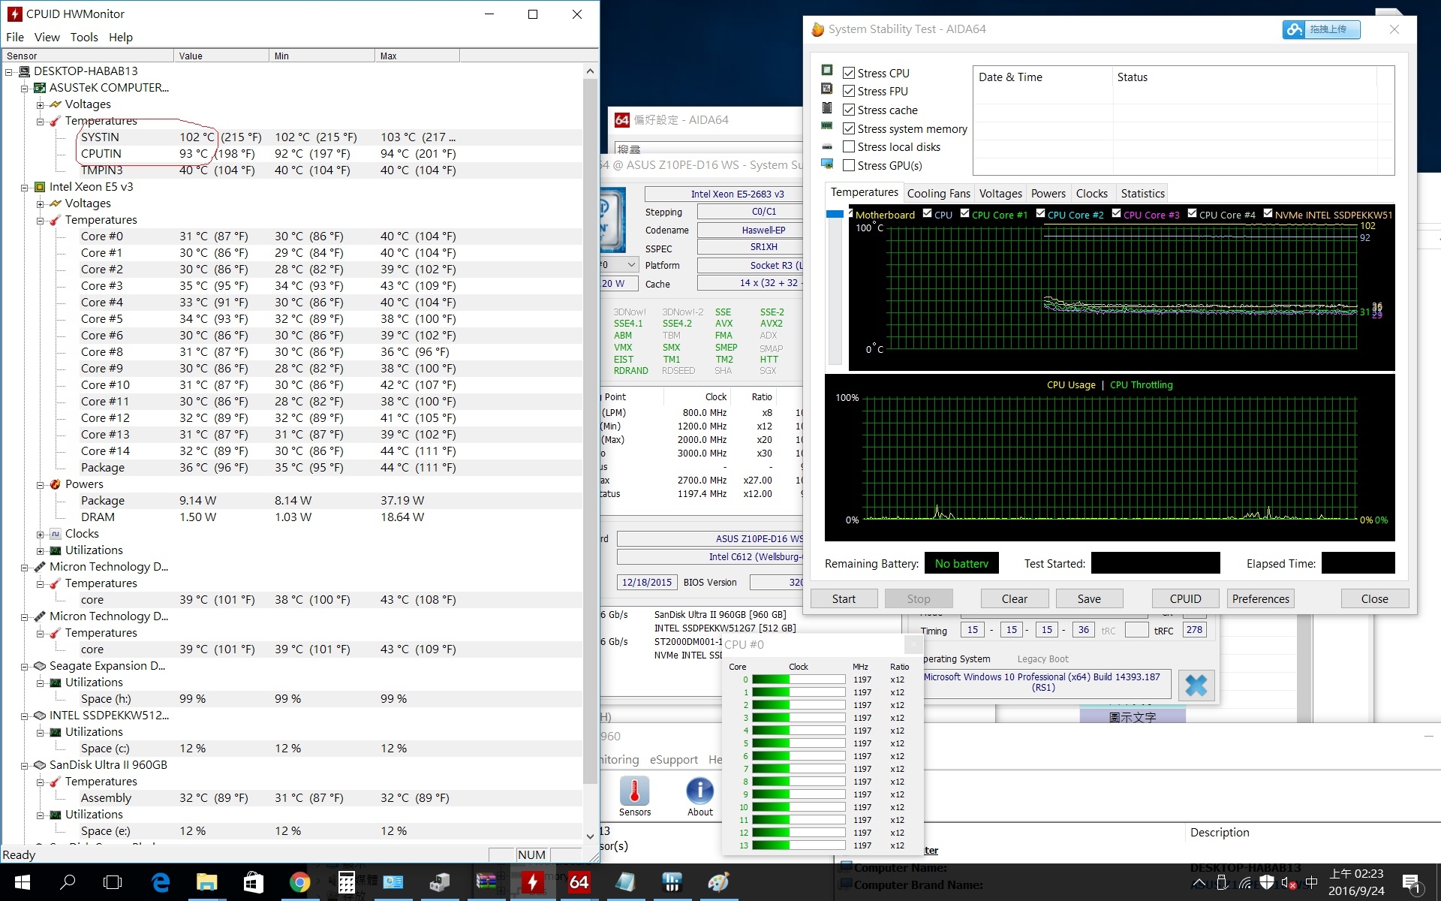Click Start stress test button
This screenshot has height=901, width=1441.
pos(844,598)
